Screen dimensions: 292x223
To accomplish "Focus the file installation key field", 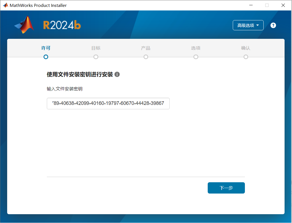I will (108, 103).
